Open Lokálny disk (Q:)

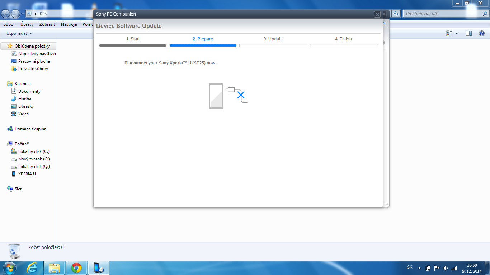[x=30, y=167]
